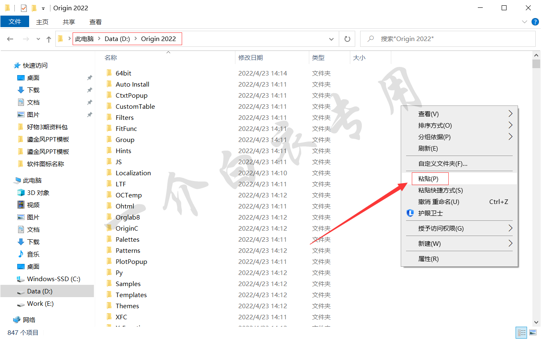Expand the 查看(V) submenu
The width and height of the screenshot is (541, 339).
coord(510,114)
